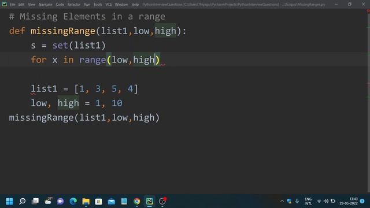Click the 'missingRange' function name in the def line
This screenshot has width=370, height=208.
[63, 31]
